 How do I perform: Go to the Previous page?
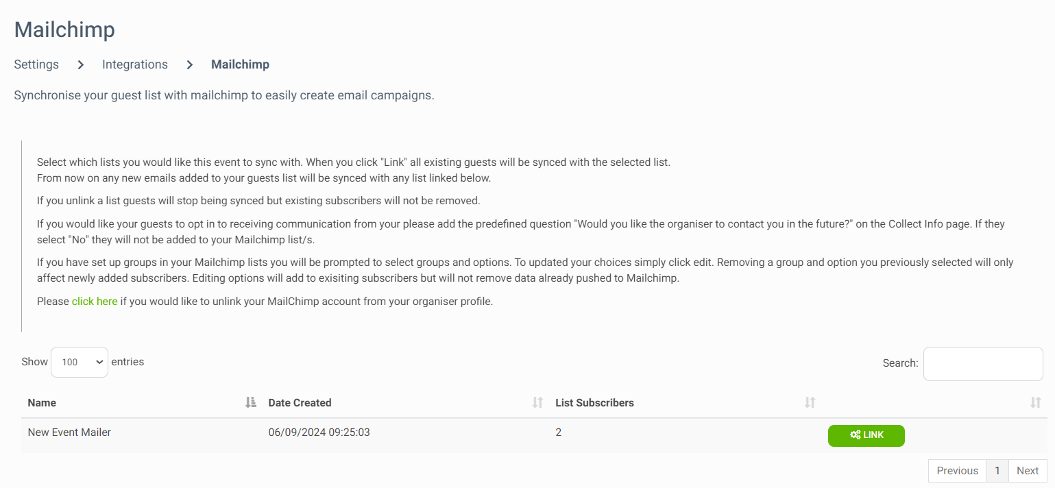(957, 470)
